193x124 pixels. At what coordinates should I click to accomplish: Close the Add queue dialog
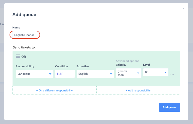[183, 8]
